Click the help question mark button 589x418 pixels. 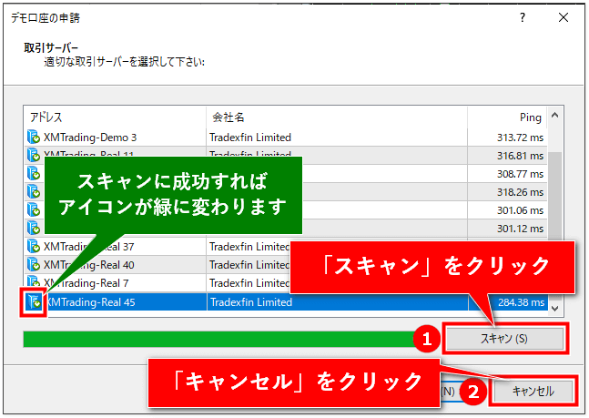click(x=523, y=17)
